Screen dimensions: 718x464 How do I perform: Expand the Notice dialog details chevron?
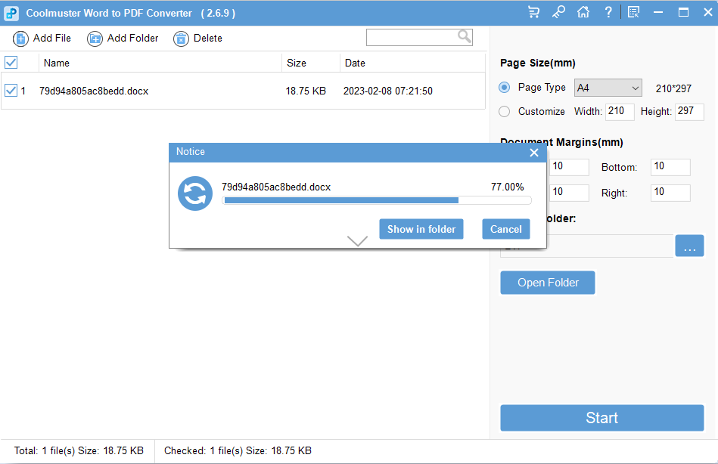[358, 241]
